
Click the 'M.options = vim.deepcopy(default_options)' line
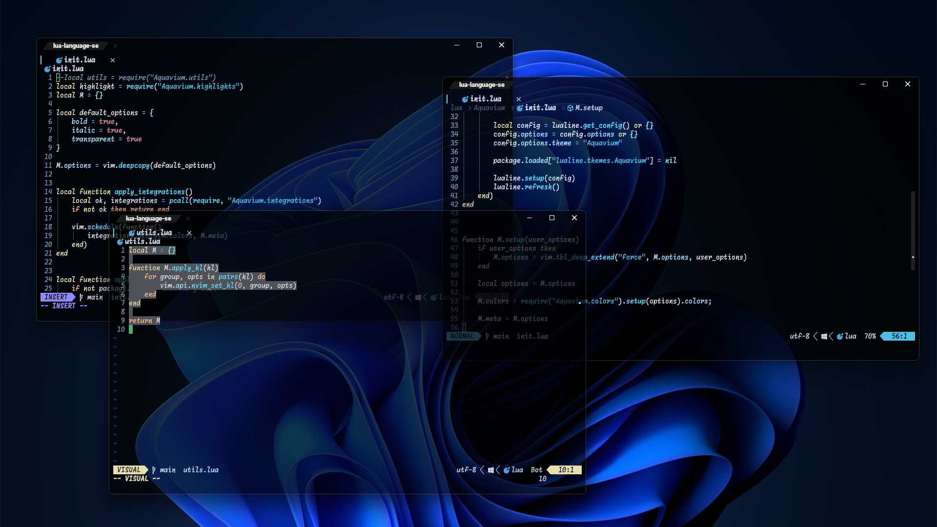click(136, 165)
